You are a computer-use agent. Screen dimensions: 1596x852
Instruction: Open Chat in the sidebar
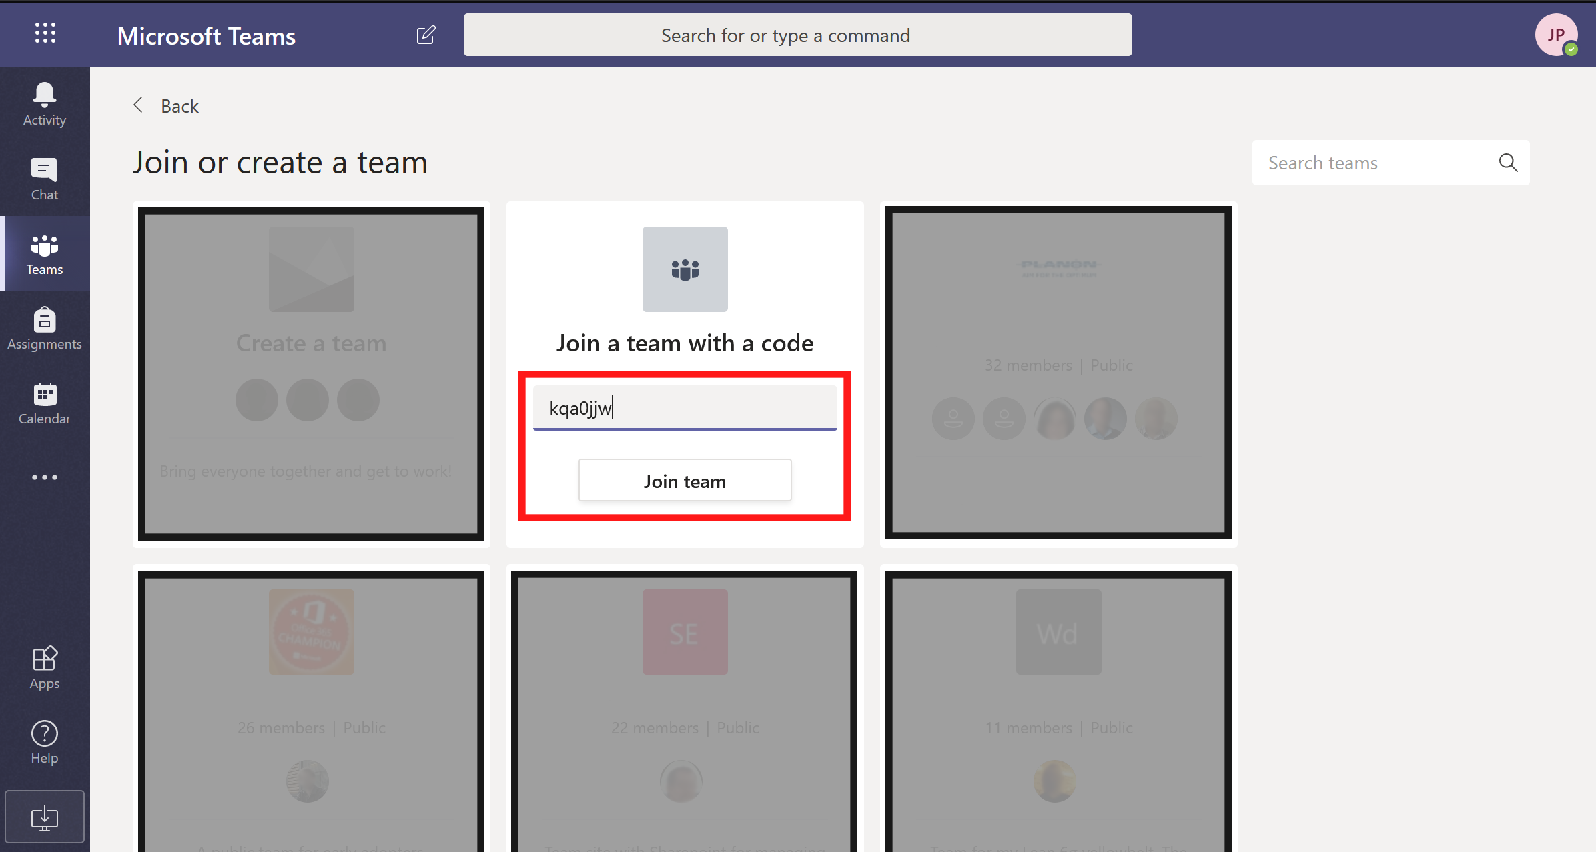tap(45, 179)
